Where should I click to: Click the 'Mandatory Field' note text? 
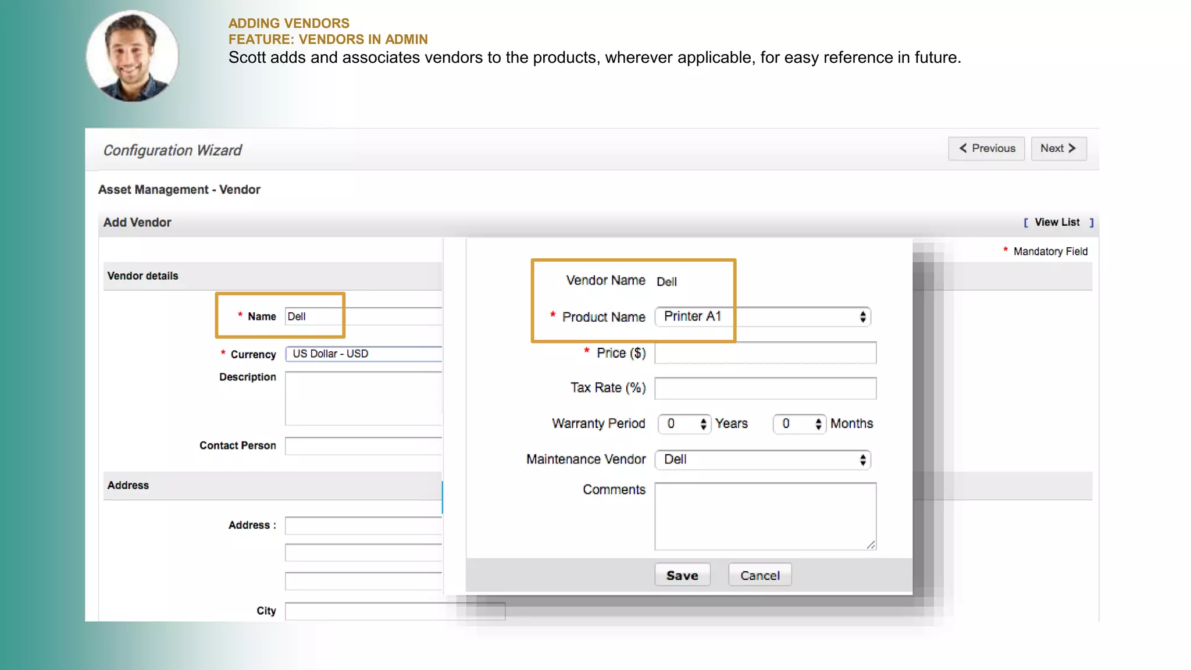(1050, 251)
